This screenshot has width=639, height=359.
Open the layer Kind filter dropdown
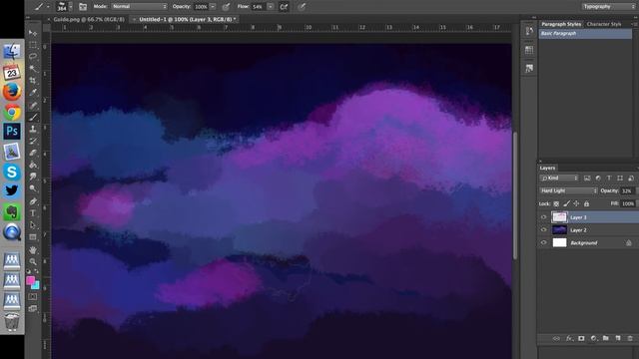coord(559,179)
